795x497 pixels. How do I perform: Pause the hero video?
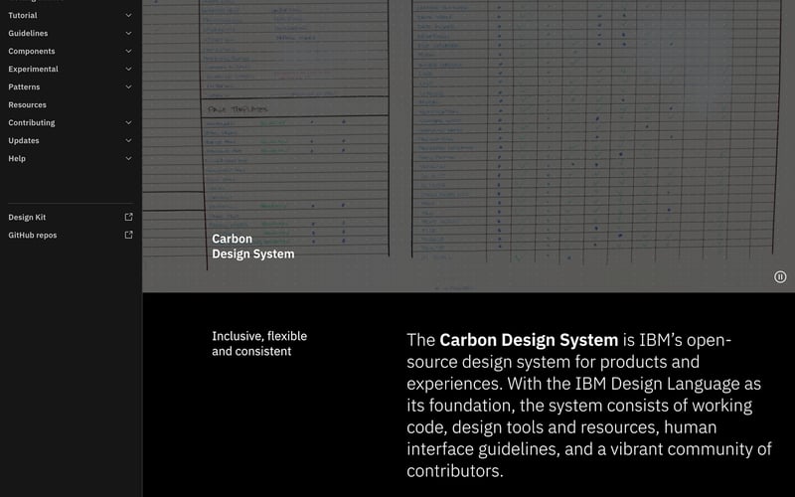coord(780,277)
